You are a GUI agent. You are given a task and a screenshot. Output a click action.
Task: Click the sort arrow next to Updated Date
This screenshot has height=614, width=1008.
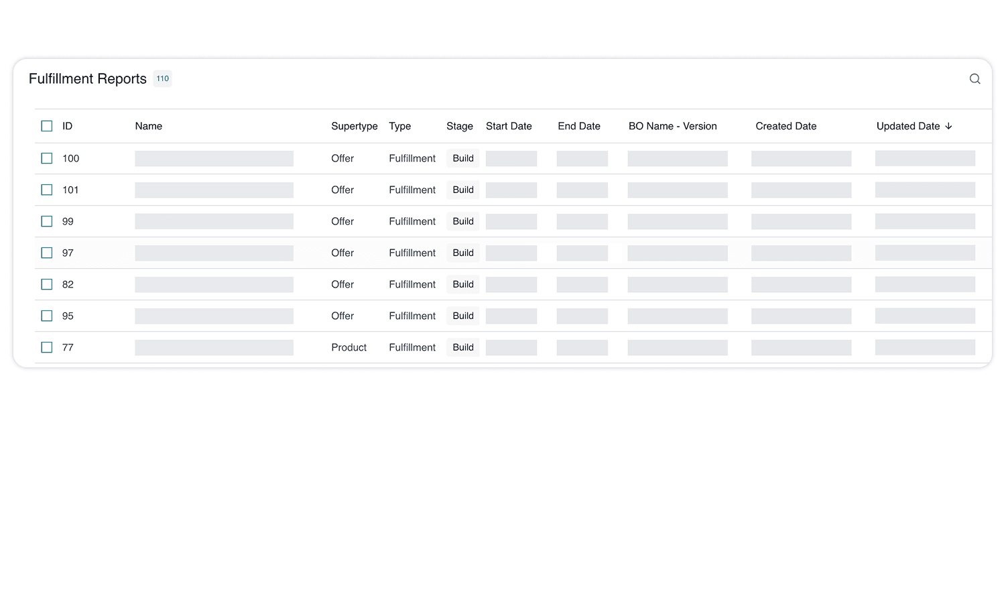[x=949, y=125]
